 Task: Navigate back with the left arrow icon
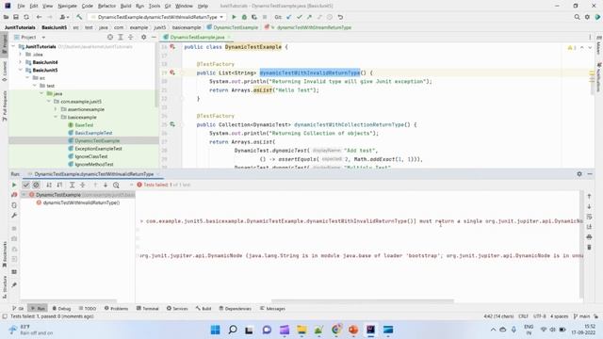[x=39, y=17]
